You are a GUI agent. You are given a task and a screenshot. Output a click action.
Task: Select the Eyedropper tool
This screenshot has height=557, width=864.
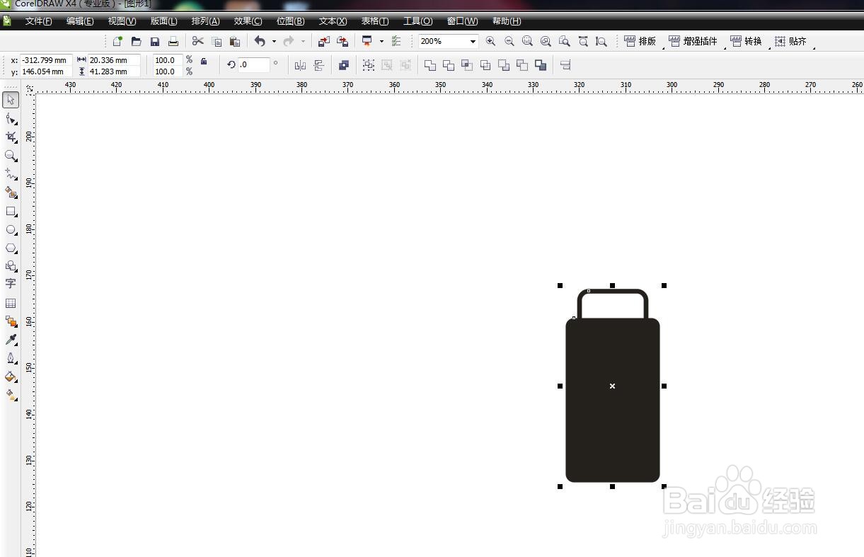click(11, 340)
